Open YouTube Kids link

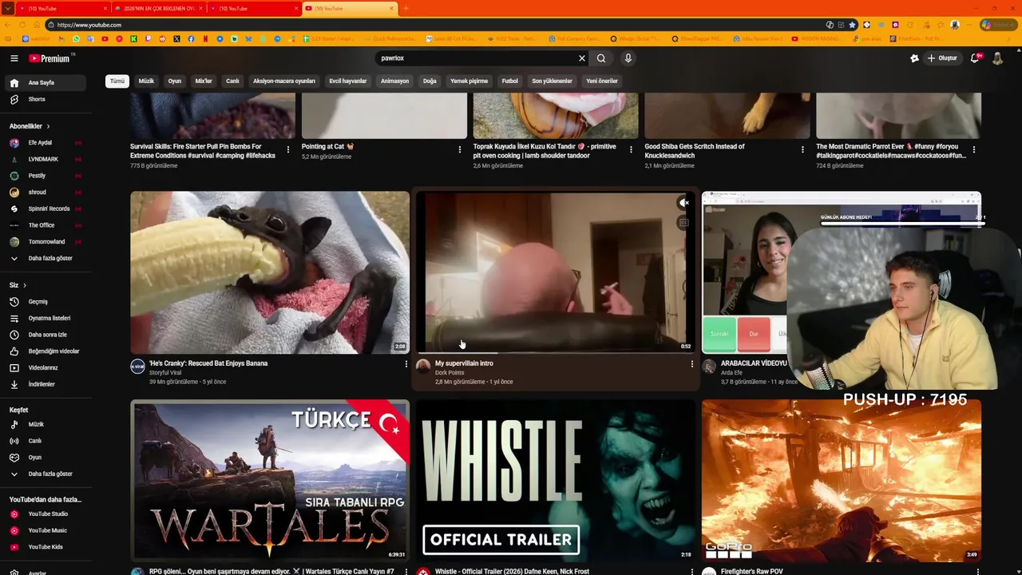[x=46, y=547]
